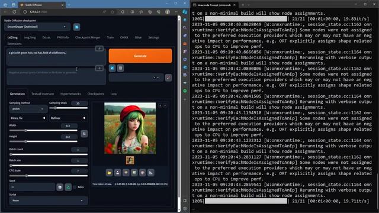This screenshot has width=379, height=213.
Task: Click the save image icon below preview
Action: (x=118, y=173)
